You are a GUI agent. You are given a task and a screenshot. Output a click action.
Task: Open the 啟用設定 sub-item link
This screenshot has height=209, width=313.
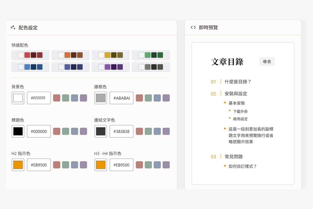tap(240, 119)
